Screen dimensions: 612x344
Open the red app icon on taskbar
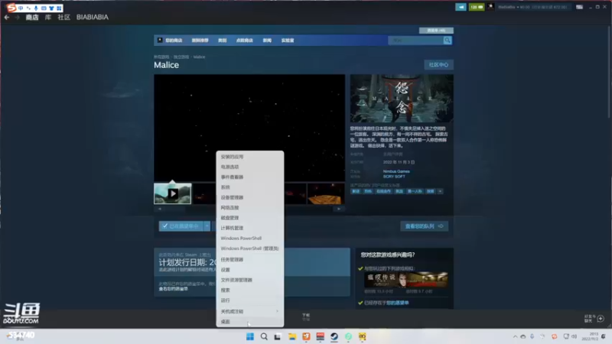pos(320,336)
